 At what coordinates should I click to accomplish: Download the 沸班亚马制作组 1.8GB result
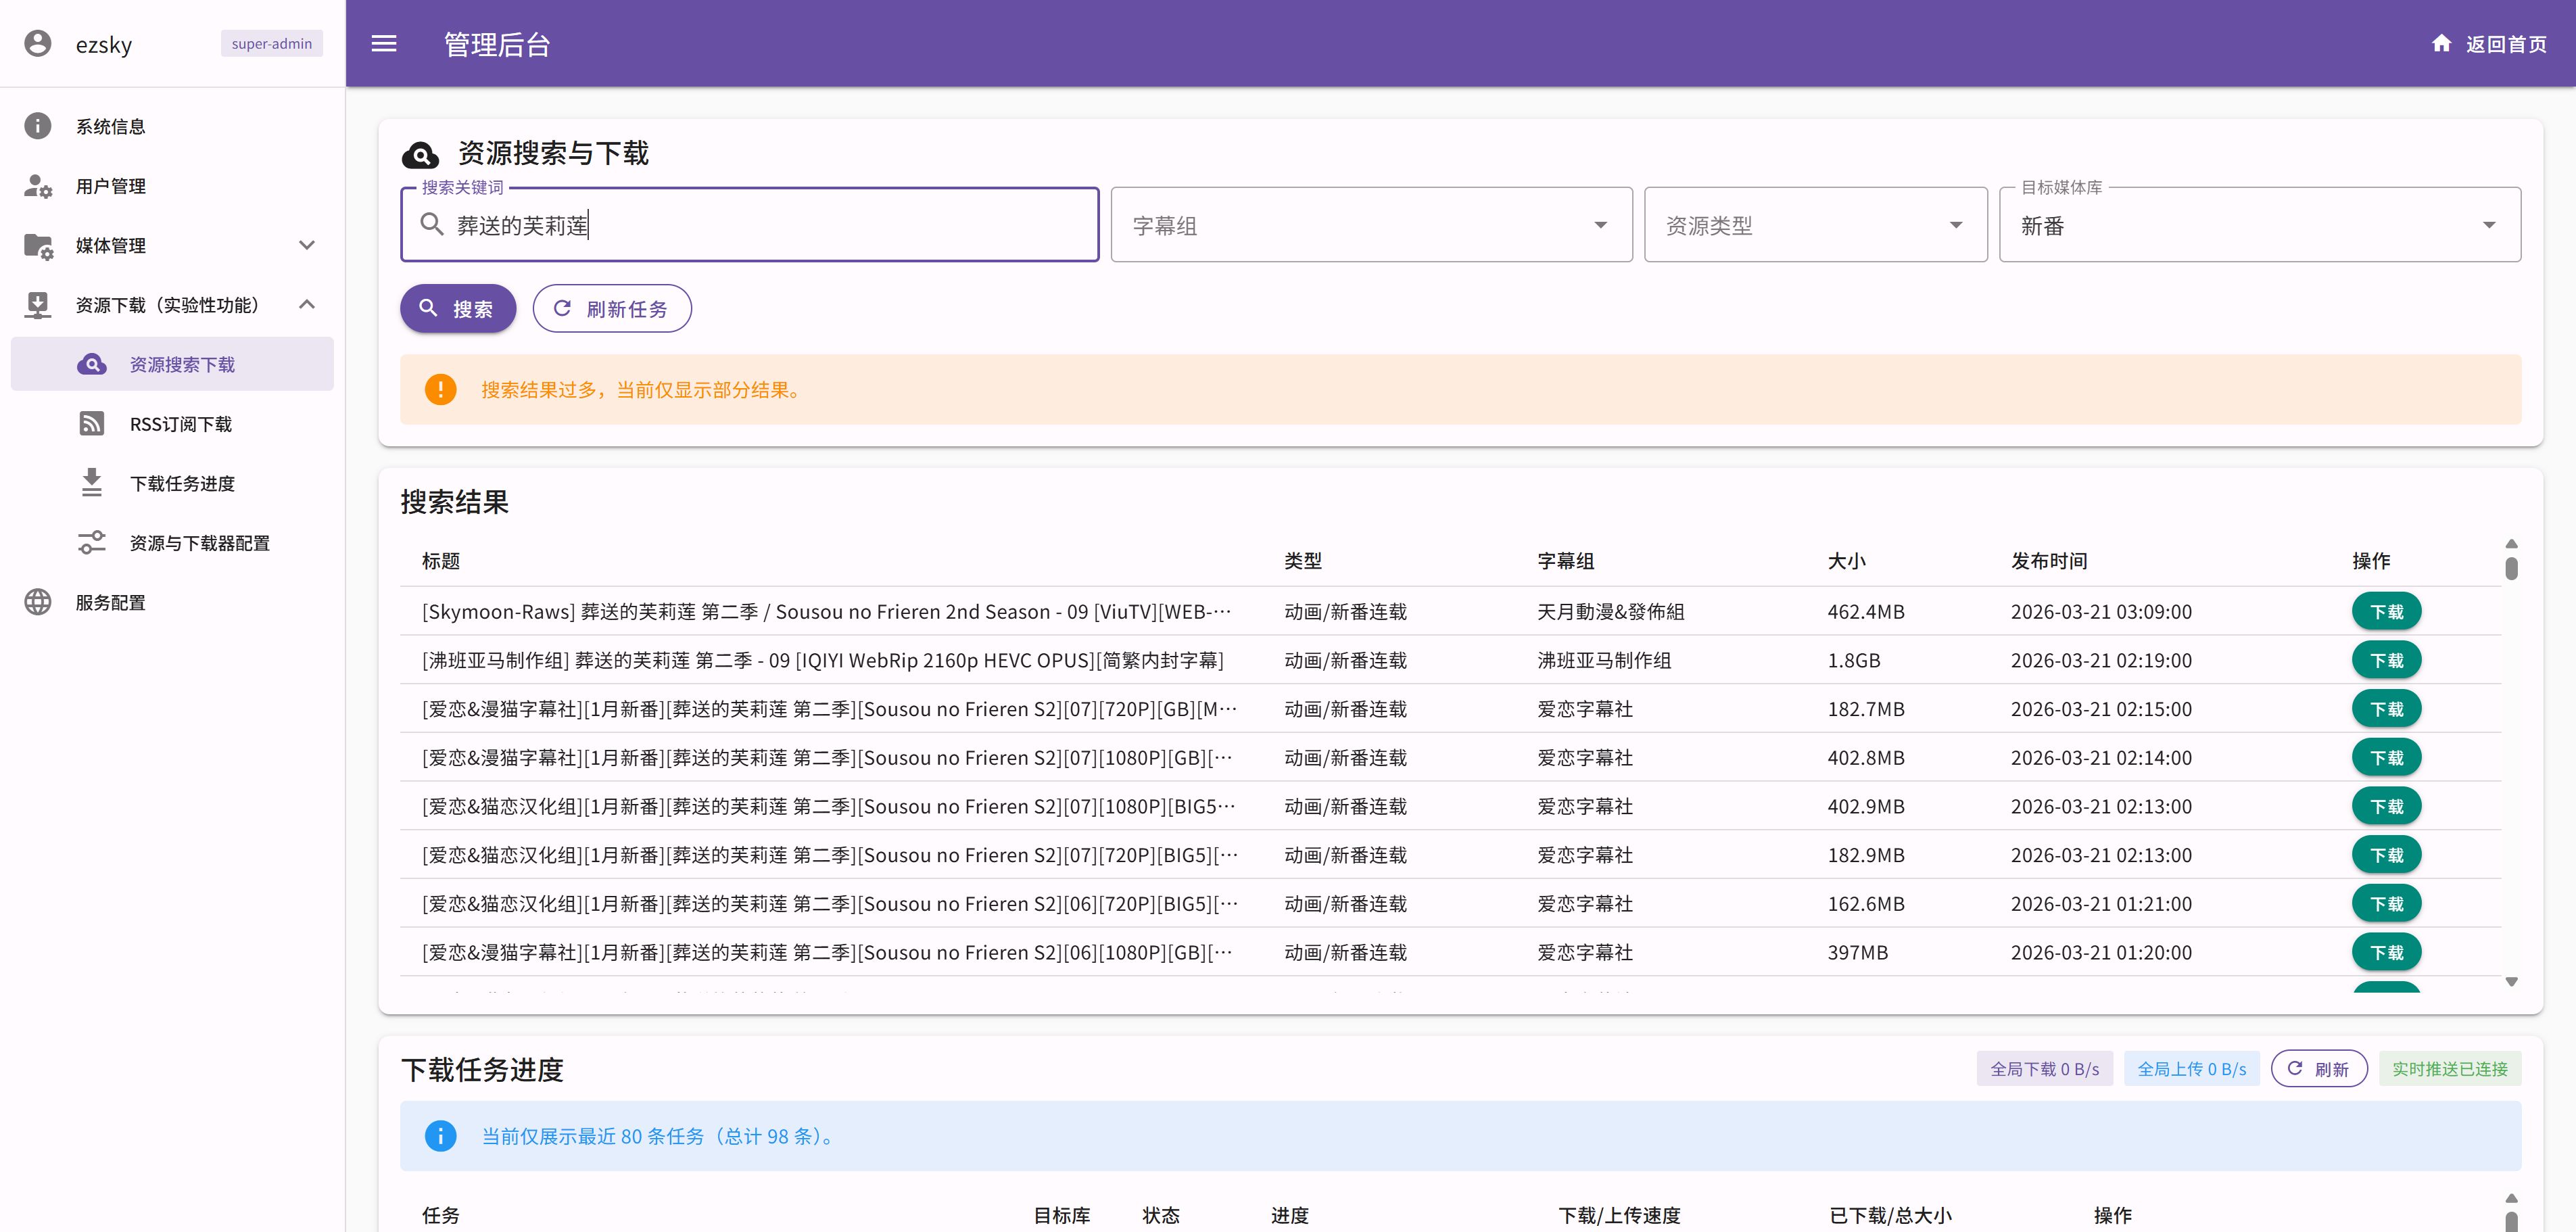tap(2385, 661)
